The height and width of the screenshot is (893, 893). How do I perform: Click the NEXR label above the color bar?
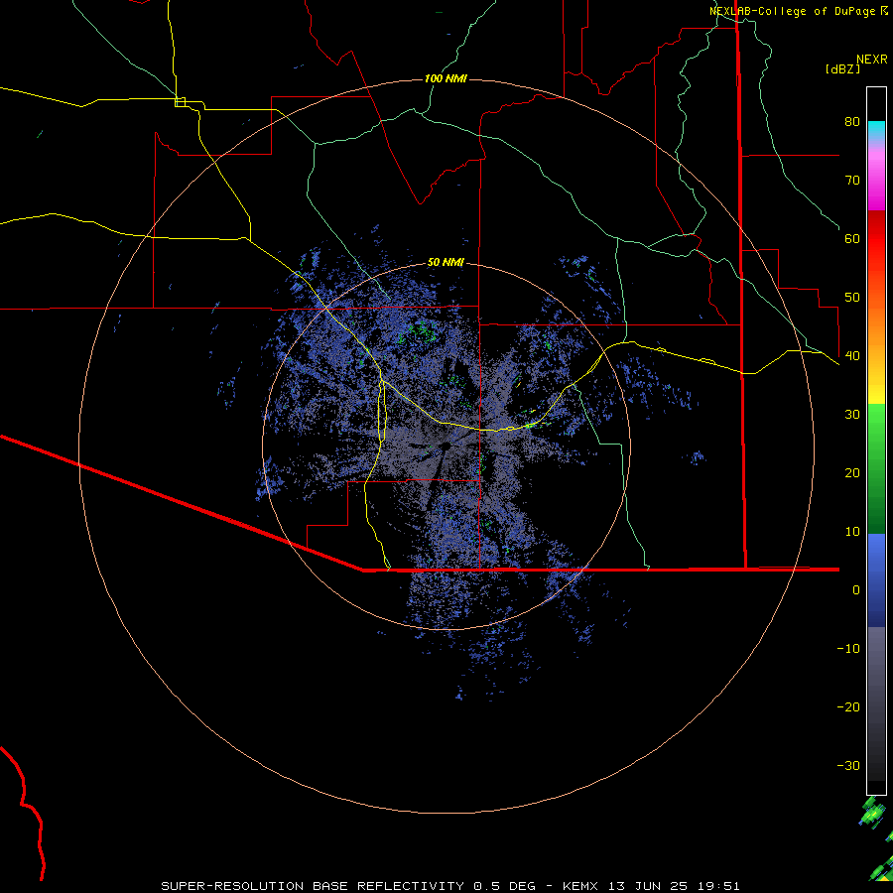[x=872, y=60]
